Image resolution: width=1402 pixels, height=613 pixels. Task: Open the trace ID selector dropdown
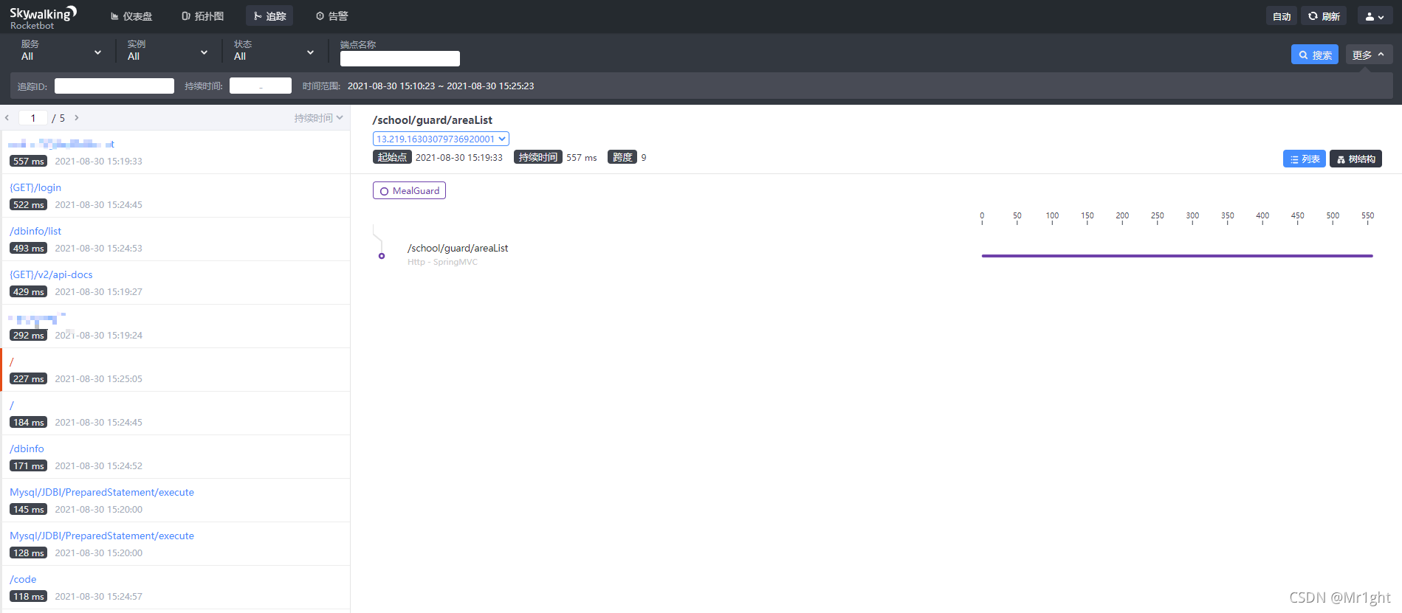[441, 139]
